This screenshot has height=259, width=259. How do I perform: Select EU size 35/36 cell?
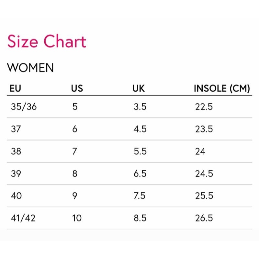24,107
